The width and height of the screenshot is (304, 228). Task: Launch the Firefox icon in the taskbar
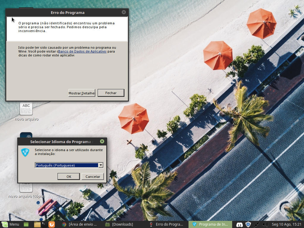(52, 224)
